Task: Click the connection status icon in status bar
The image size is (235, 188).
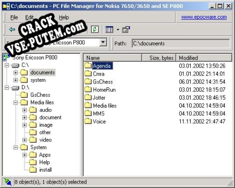Action: pyautogui.click(x=8, y=182)
